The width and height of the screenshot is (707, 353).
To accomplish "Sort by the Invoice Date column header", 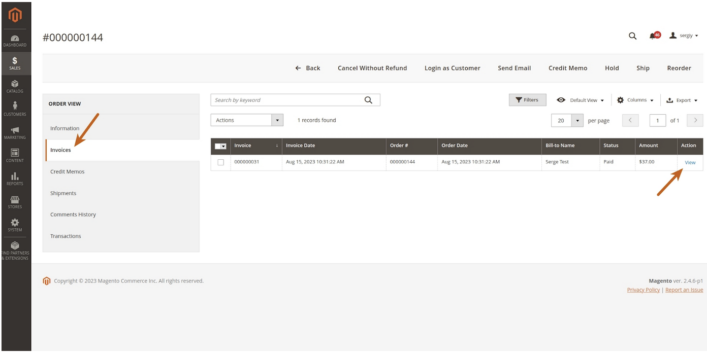I will coord(334,146).
